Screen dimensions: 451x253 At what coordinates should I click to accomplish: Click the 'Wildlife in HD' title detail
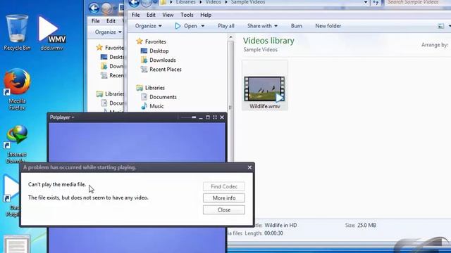[280, 225]
